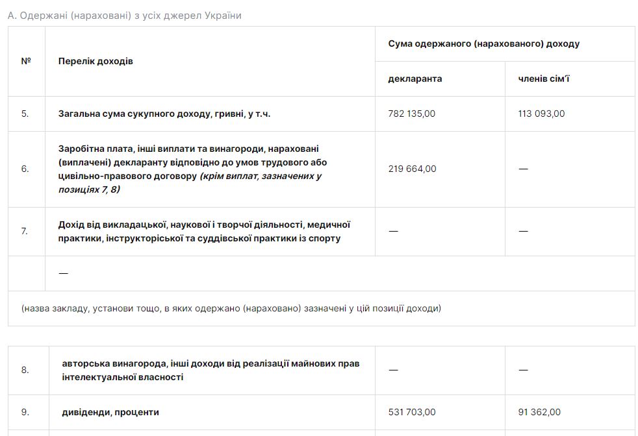This screenshot has width=638, height=436.
Task: Click the "№" column header
Action: pos(26,61)
